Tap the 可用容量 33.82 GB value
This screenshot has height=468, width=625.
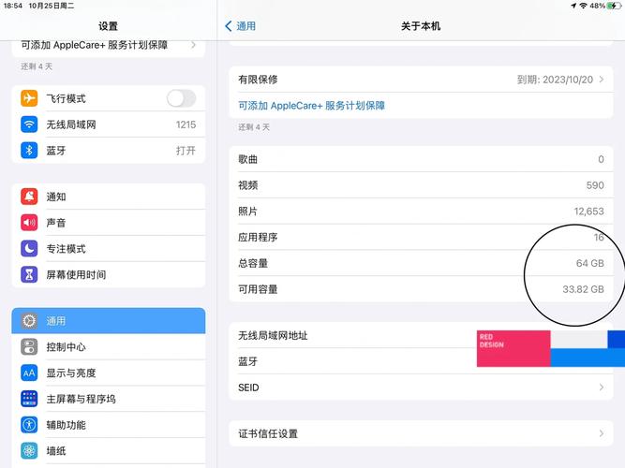(x=583, y=289)
